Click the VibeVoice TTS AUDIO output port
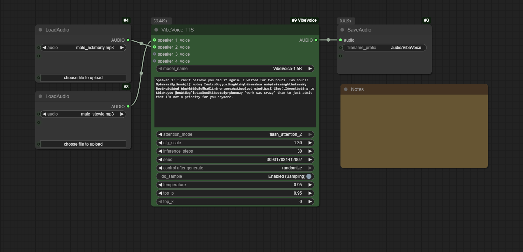Image resolution: width=523 pixels, height=252 pixels. 316,40
